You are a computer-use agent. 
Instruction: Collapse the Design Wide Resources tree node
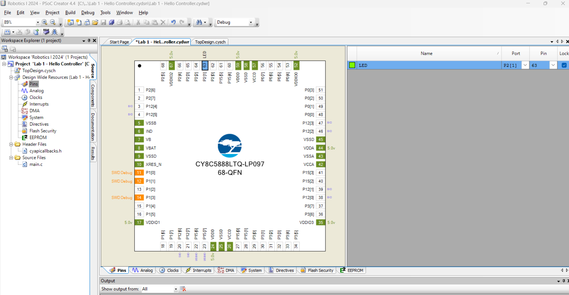pos(11,77)
